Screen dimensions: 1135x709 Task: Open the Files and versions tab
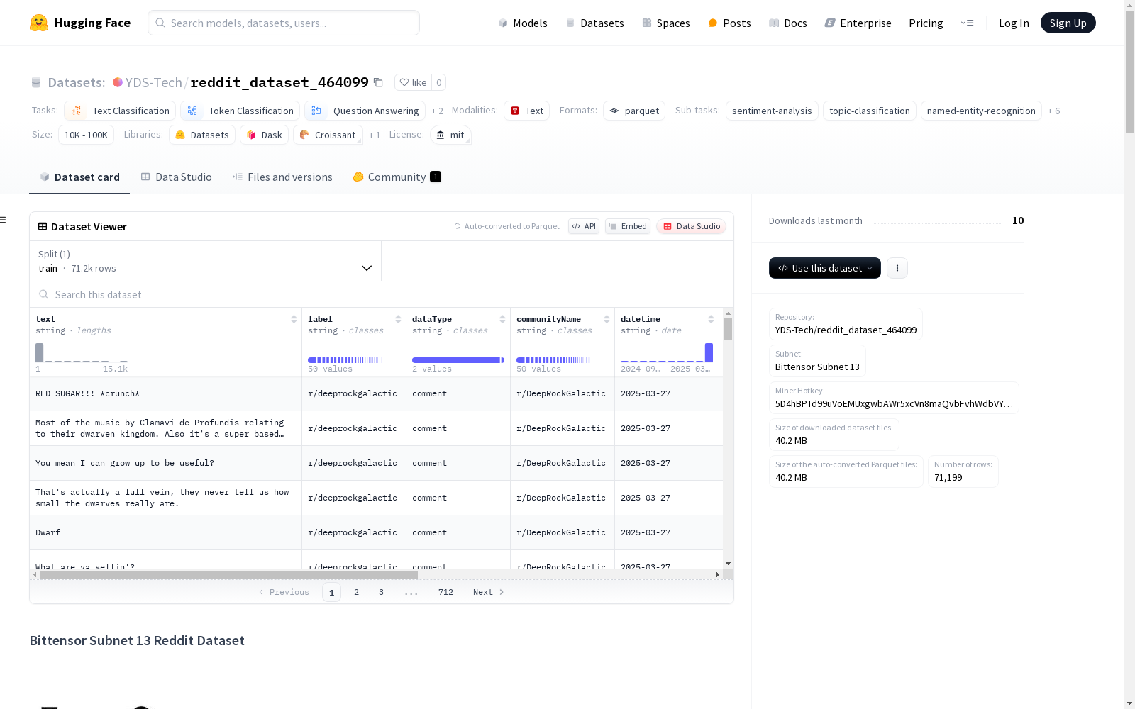point(282,177)
